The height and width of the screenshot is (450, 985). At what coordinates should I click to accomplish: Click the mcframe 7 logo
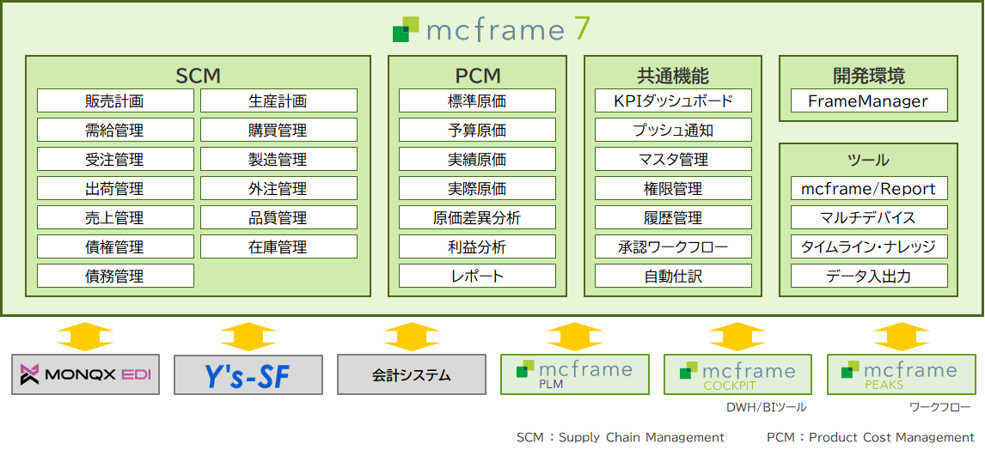[492, 30]
